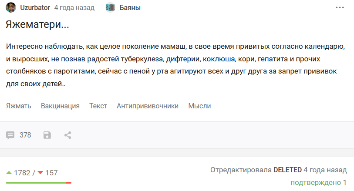Select the Мысли tag
This screenshot has height=191, width=354.
(199, 106)
